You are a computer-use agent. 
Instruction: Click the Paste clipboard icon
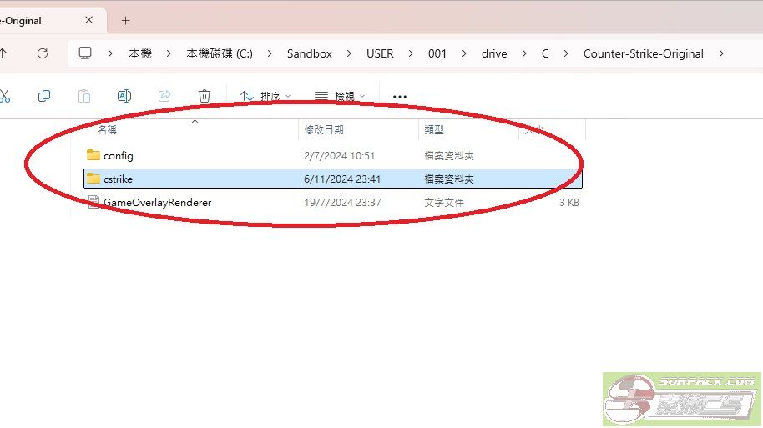coord(84,96)
